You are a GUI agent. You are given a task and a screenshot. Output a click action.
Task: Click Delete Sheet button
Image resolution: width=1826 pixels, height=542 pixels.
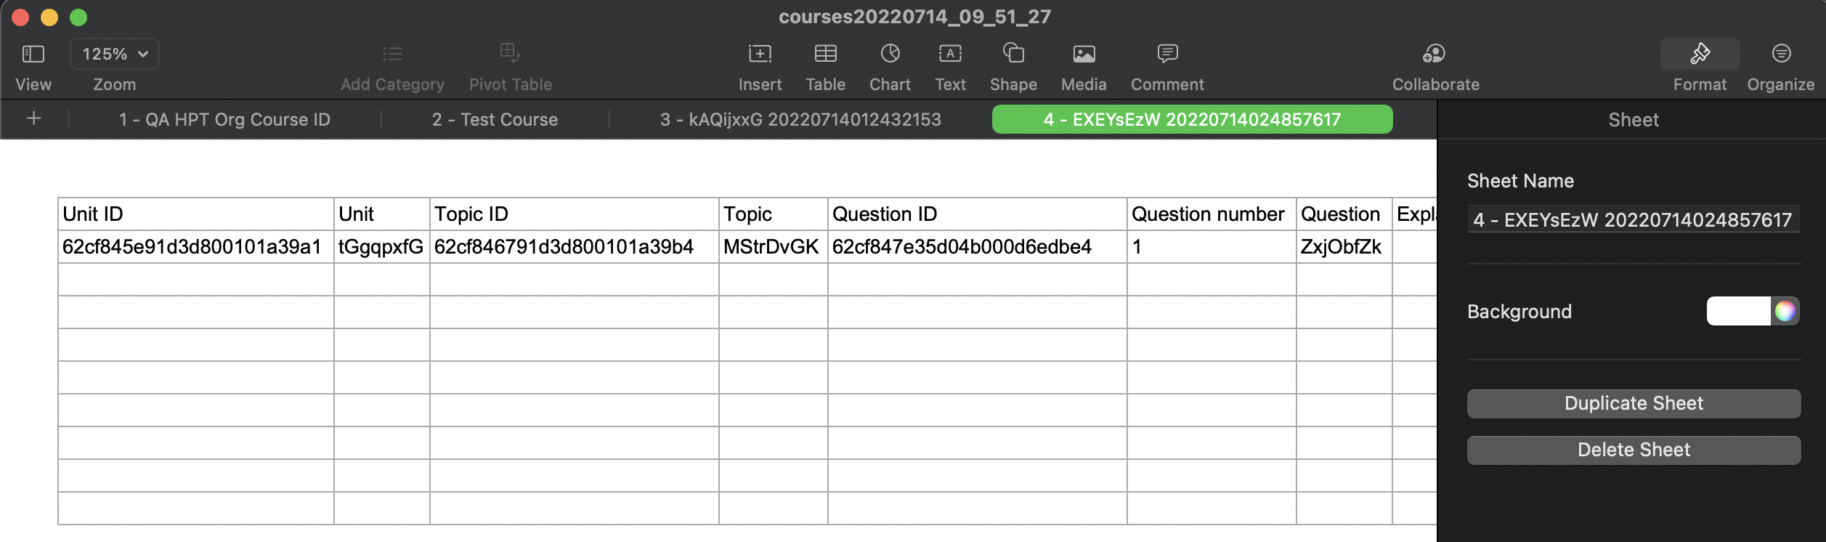click(x=1634, y=450)
